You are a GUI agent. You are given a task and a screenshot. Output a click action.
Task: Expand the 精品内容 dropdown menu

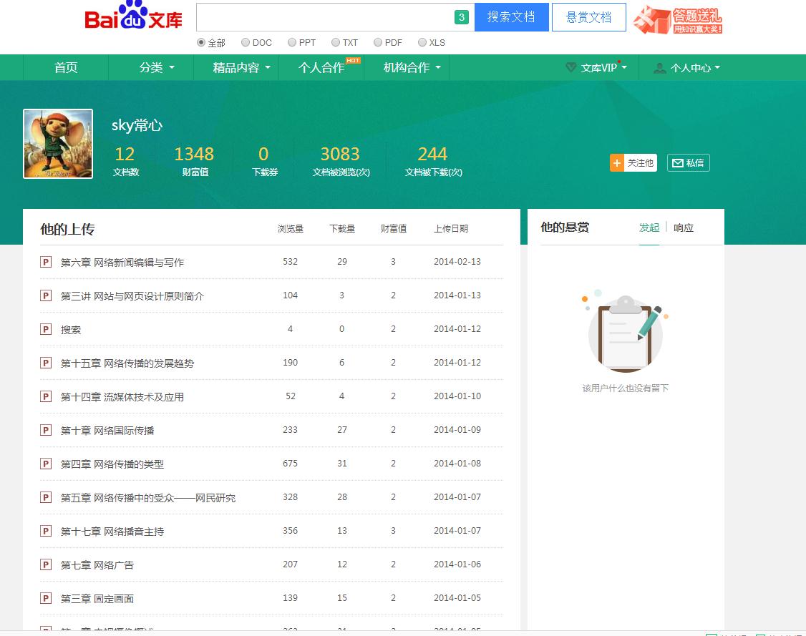click(x=241, y=67)
